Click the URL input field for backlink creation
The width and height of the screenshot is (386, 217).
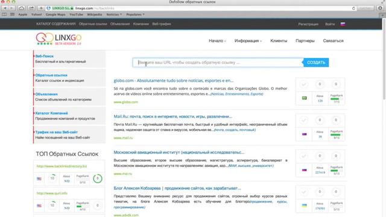pos(218,63)
